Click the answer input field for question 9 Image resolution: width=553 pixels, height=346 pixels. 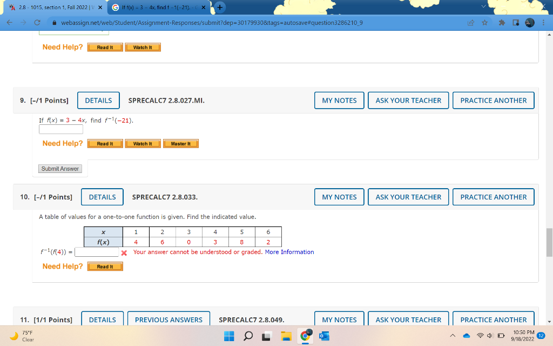pos(60,129)
